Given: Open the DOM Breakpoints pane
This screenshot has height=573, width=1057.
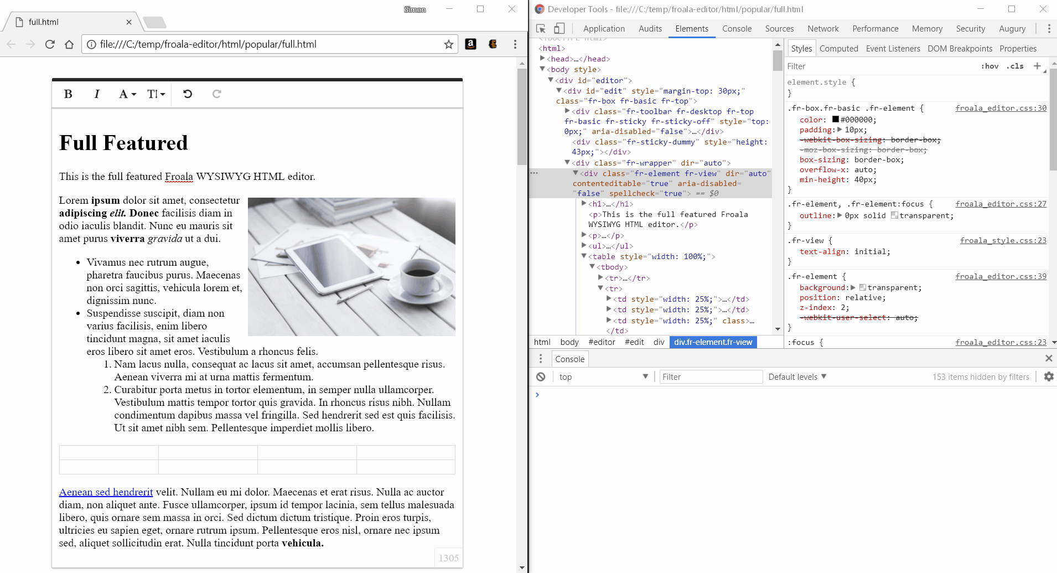Looking at the screenshot, I should 960,49.
